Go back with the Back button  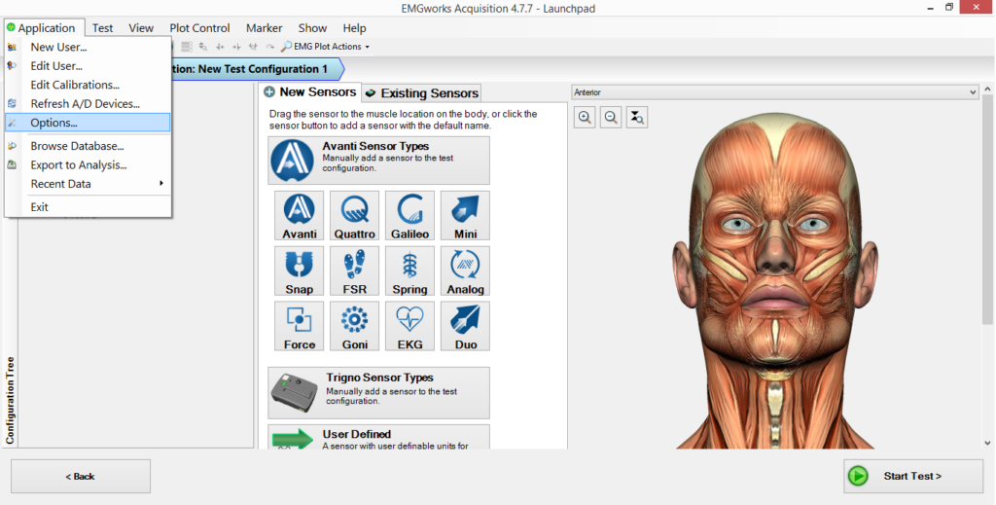pyautogui.click(x=81, y=477)
